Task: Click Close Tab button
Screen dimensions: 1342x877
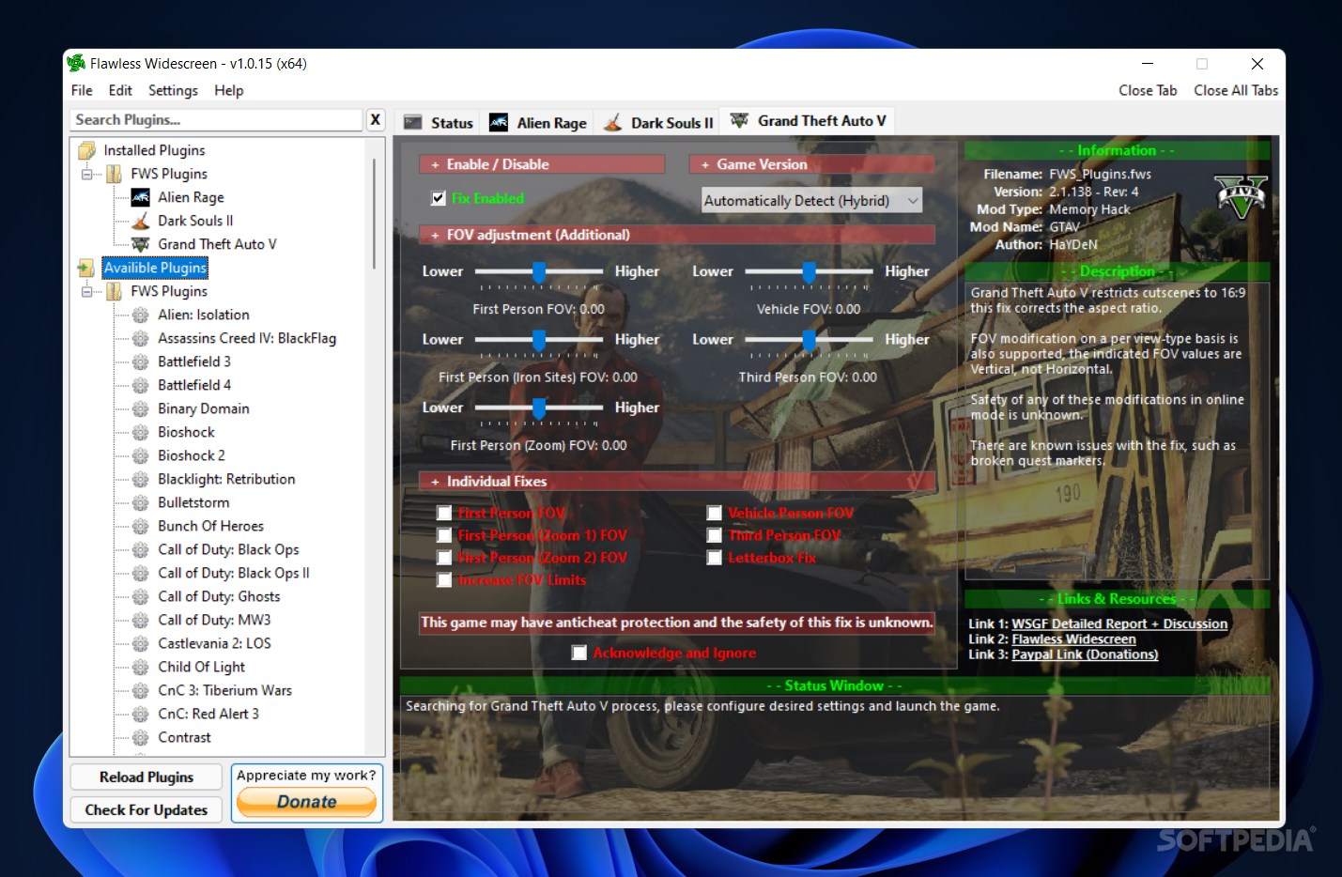Action: click(x=1148, y=90)
